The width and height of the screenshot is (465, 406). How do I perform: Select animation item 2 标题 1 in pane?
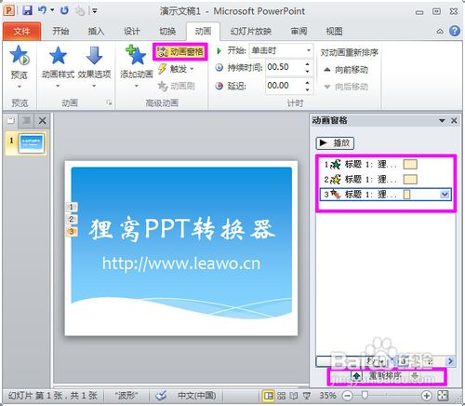385,179
